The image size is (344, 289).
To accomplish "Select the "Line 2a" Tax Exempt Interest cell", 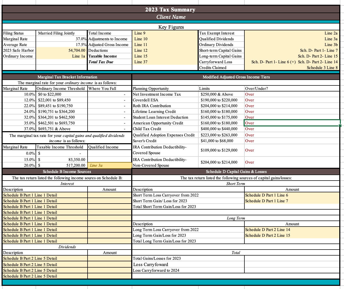I will pos(292,33).
